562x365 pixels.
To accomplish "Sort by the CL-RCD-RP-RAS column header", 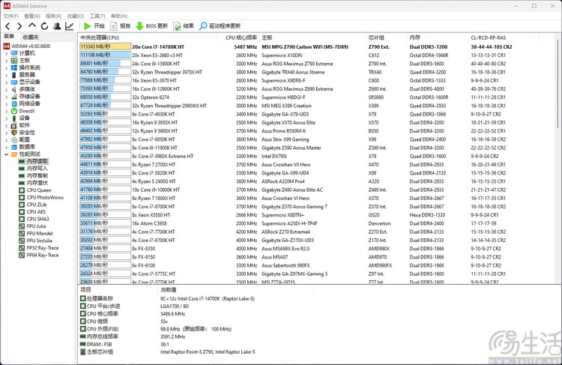I will (503, 37).
